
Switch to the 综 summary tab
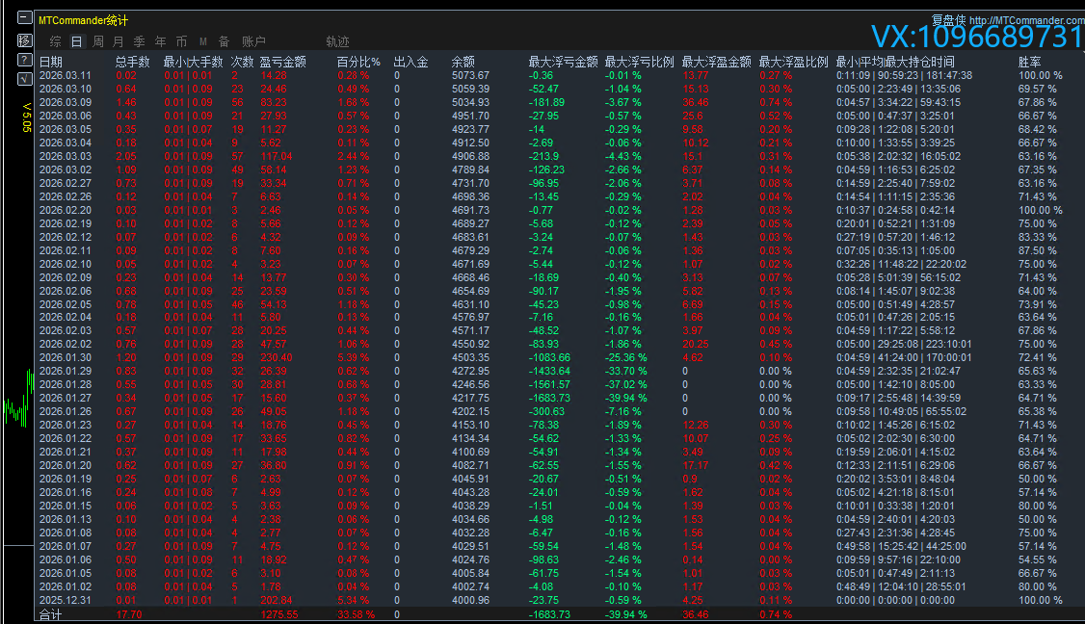[55, 41]
